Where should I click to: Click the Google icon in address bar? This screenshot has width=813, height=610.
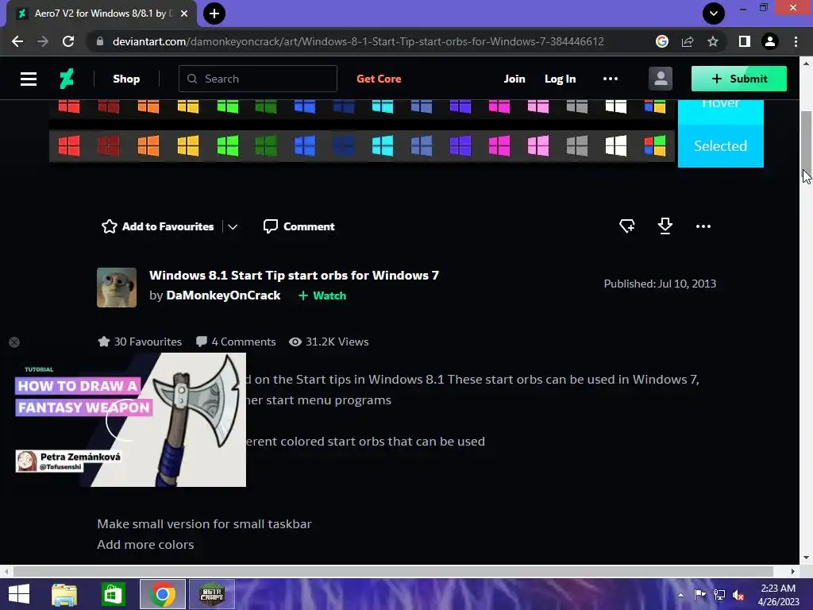pyautogui.click(x=662, y=41)
